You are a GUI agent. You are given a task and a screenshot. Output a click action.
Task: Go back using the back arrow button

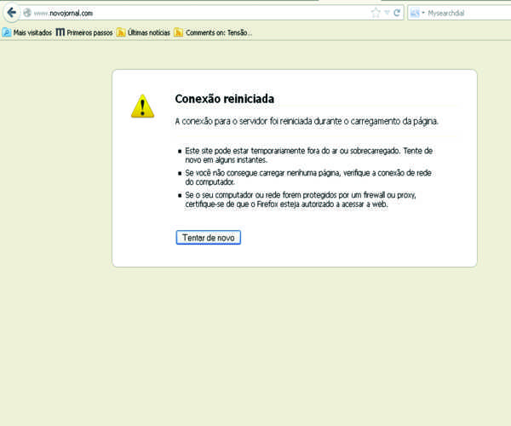coord(12,13)
